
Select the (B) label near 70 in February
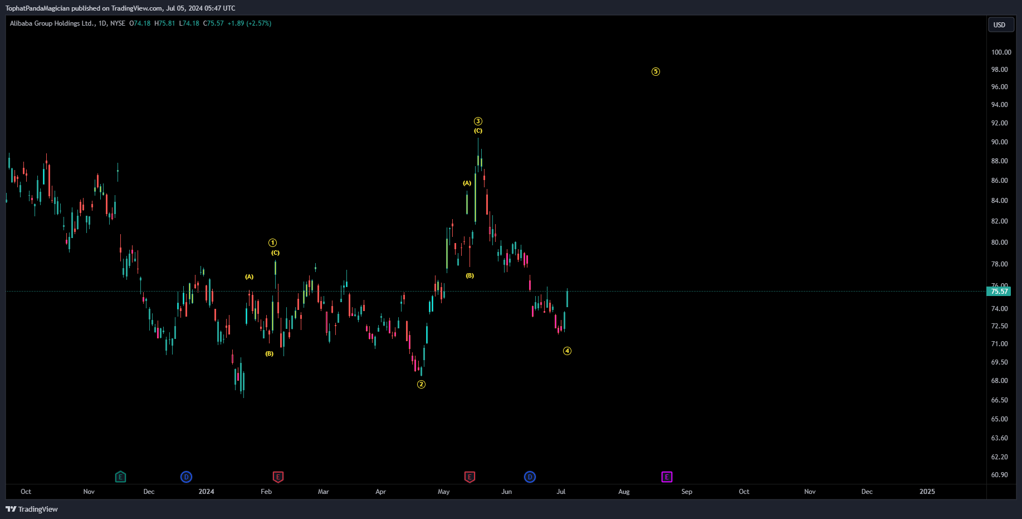[269, 353]
